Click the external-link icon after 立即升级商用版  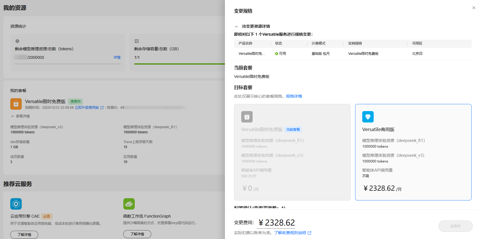pos(102,108)
